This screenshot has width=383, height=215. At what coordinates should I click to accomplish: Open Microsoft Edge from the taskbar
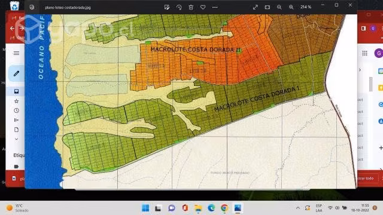coord(211,208)
